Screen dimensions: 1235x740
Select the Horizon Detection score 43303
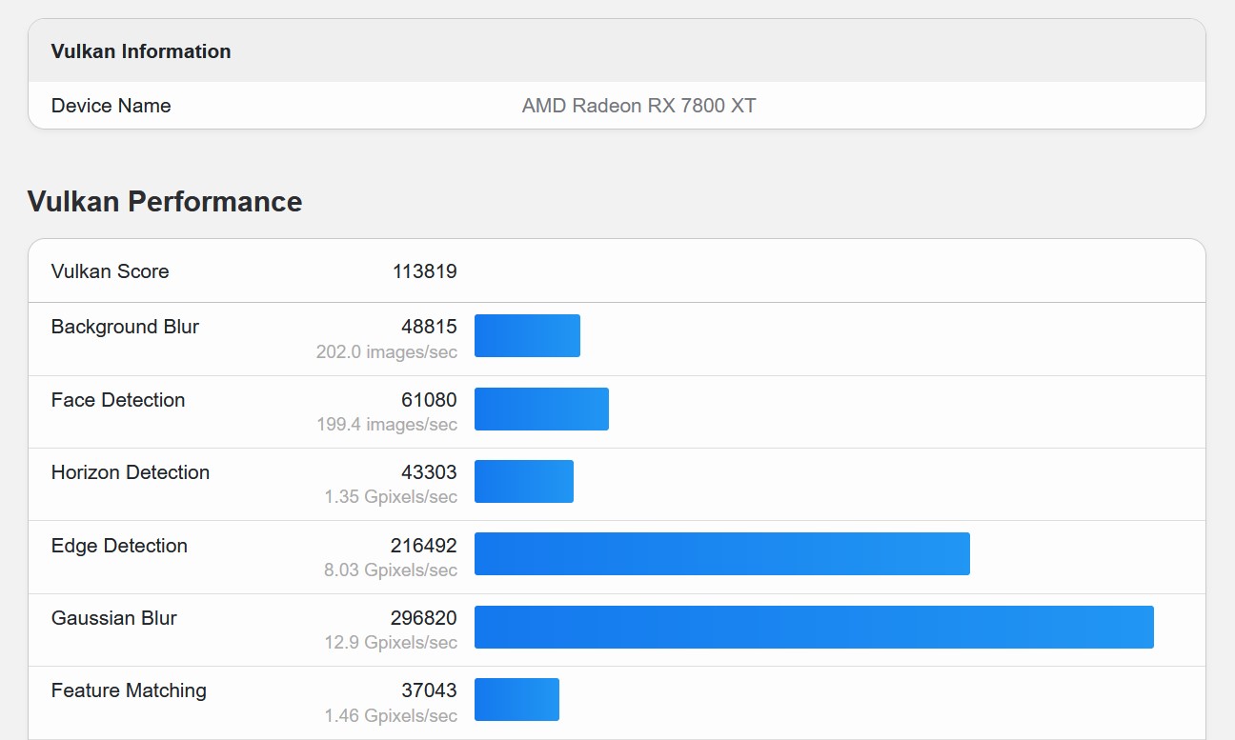[429, 472]
